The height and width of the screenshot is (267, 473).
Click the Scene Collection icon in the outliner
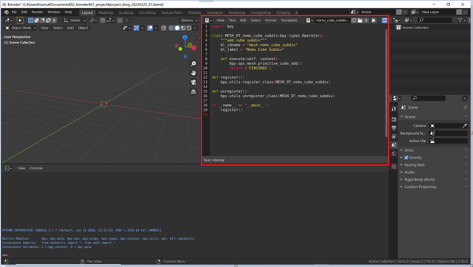pos(399,27)
